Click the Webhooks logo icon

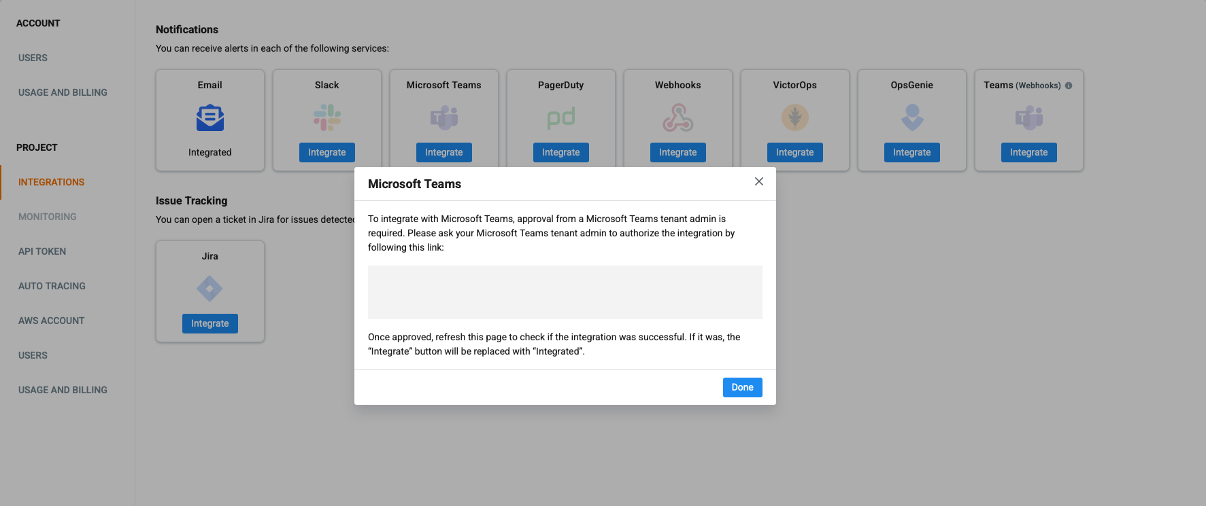point(678,118)
